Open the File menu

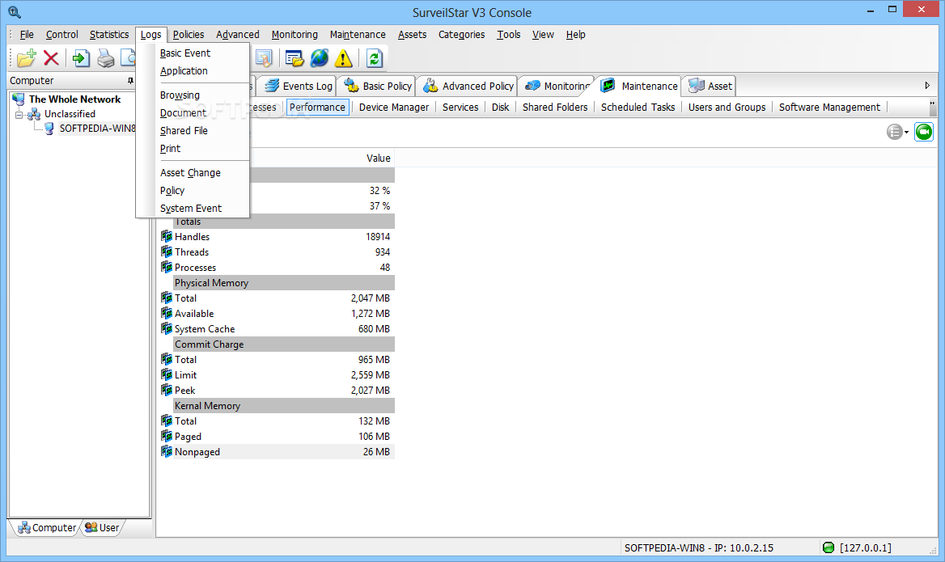(27, 34)
